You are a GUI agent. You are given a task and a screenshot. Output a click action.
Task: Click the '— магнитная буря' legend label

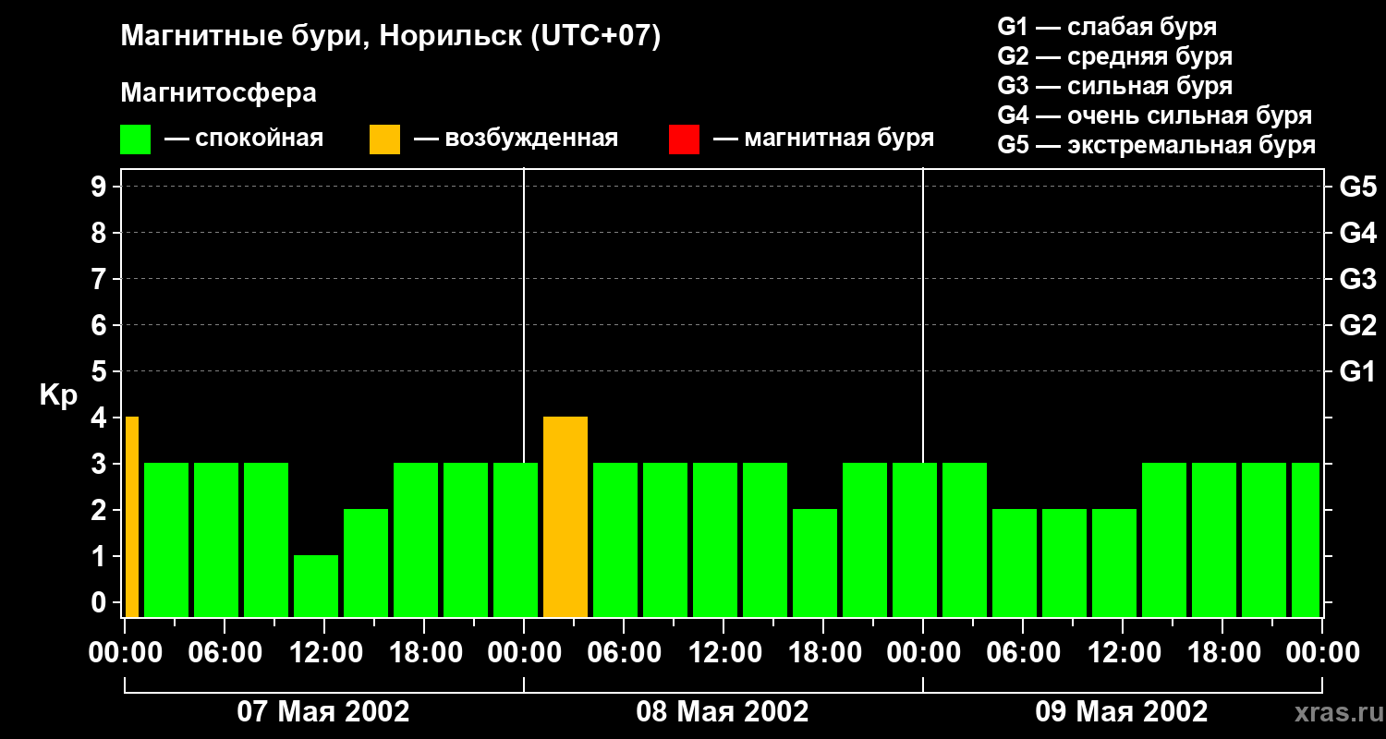823,139
